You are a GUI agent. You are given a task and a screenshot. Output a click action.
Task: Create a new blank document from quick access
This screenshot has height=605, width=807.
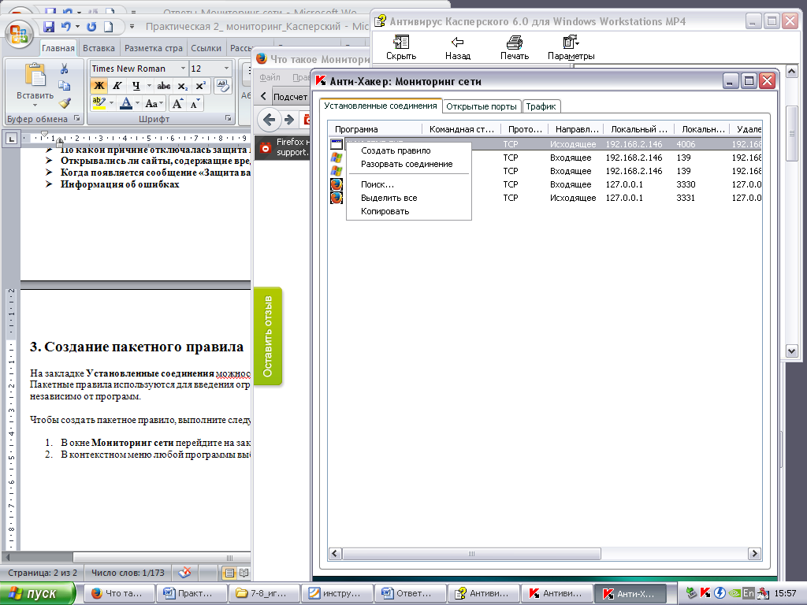109,26
